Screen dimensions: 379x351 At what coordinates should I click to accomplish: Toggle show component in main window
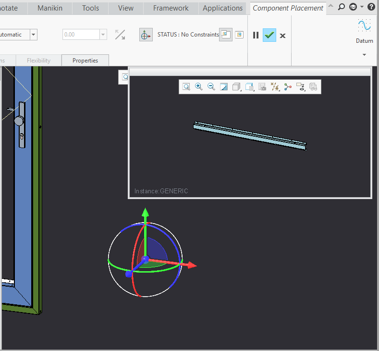pos(239,35)
